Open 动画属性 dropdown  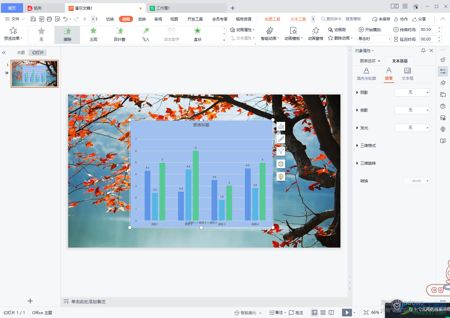pyautogui.click(x=242, y=30)
